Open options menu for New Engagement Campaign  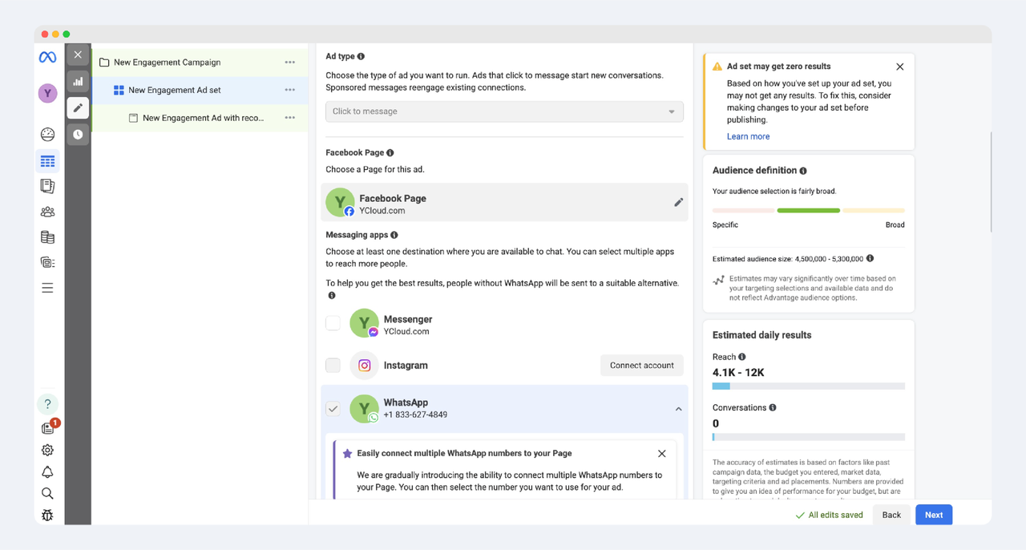[289, 63]
